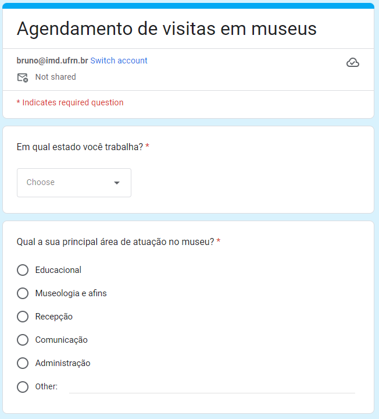Click the cloud draft-saved icon
This screenshot has width=379, height=419.
(x=353, y=62)
